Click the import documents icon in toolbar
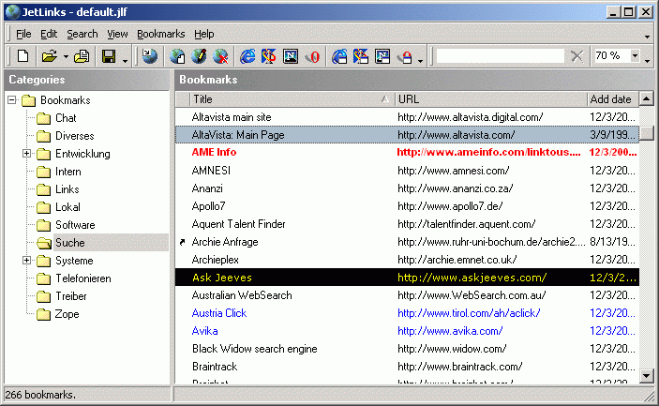This screenshot has height=406, width=659. pos(82,56)
